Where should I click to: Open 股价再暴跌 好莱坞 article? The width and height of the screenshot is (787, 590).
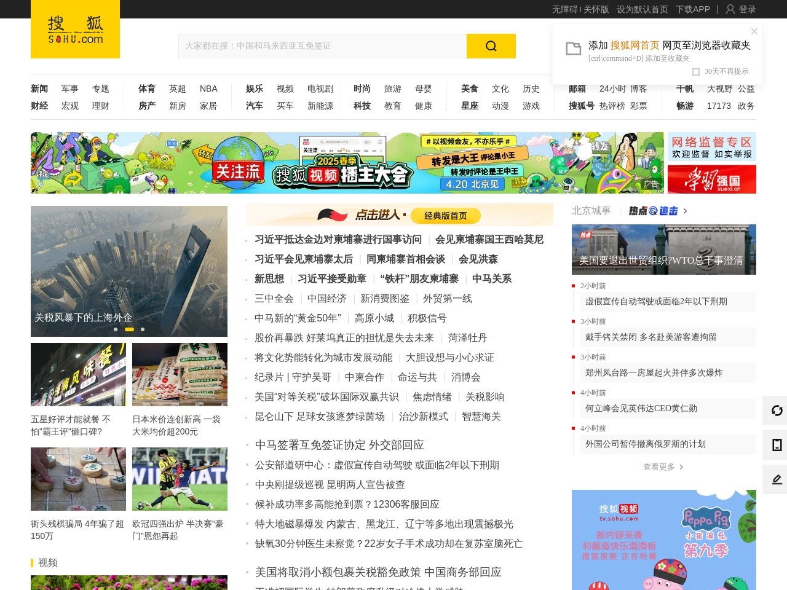(344, 338)
